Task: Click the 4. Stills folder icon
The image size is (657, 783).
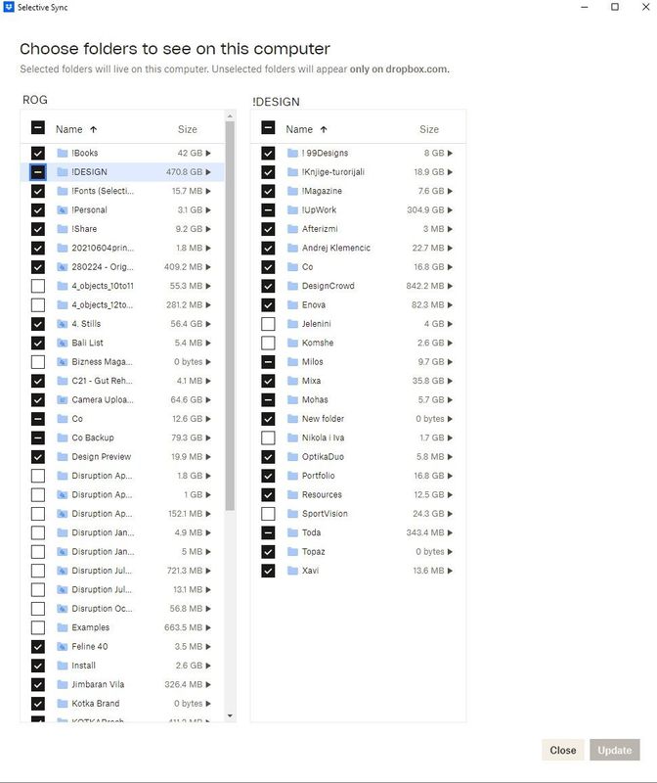Action: click(63, 324)
